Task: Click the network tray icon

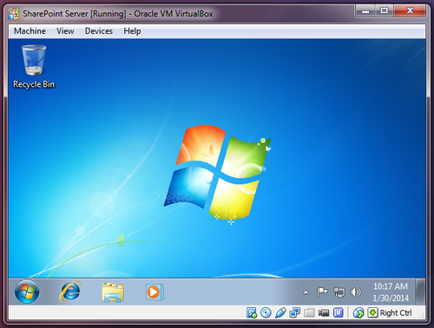Action: click(x=339, y=292)
